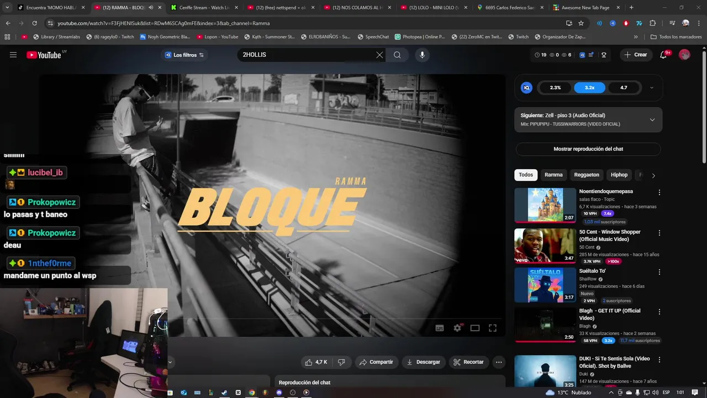Viewport: 707px width, 398px height.
Task: Open more actions three-dot button below video
Action: [x=499, y=362]
